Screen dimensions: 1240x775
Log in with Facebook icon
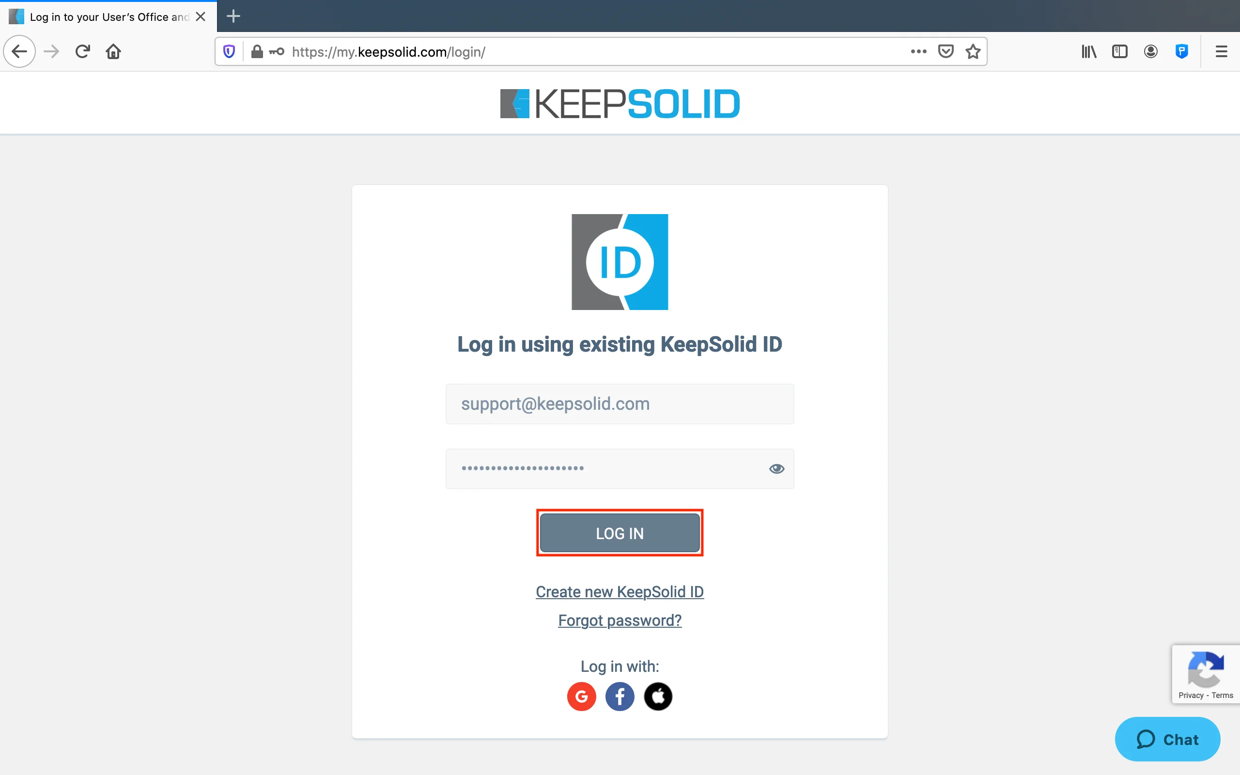(620, 696)
